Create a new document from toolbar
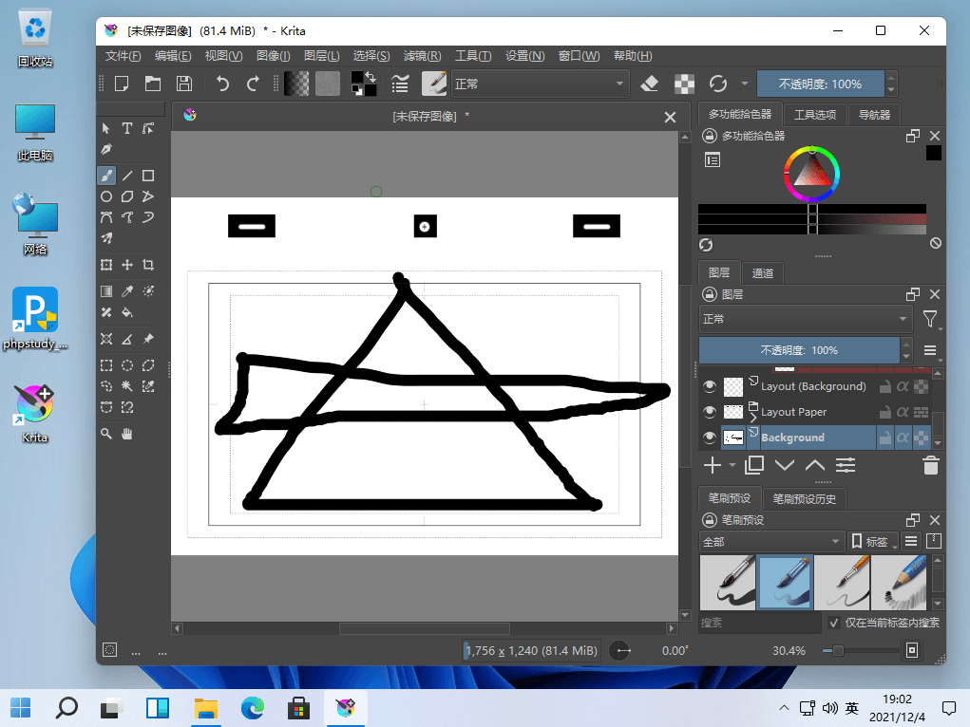The width and height of the screenshot is (970, 727). 122,84
